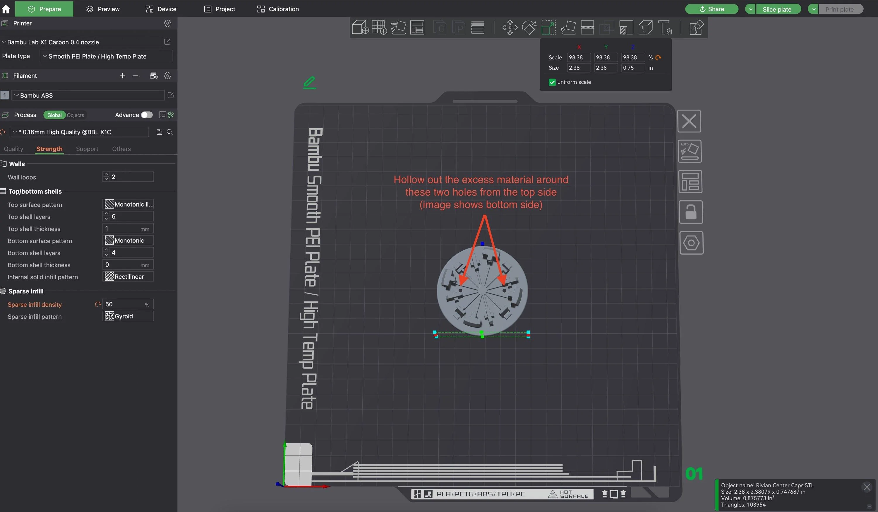Open plate settings hexagon icon
Image resolution: width=878 pixels, height=512 pixels.
point(691,243)
